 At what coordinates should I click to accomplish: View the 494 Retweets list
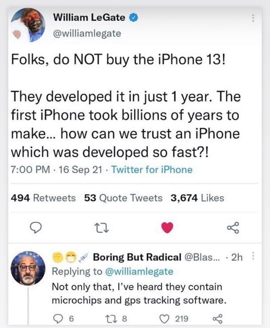(43, 198)
